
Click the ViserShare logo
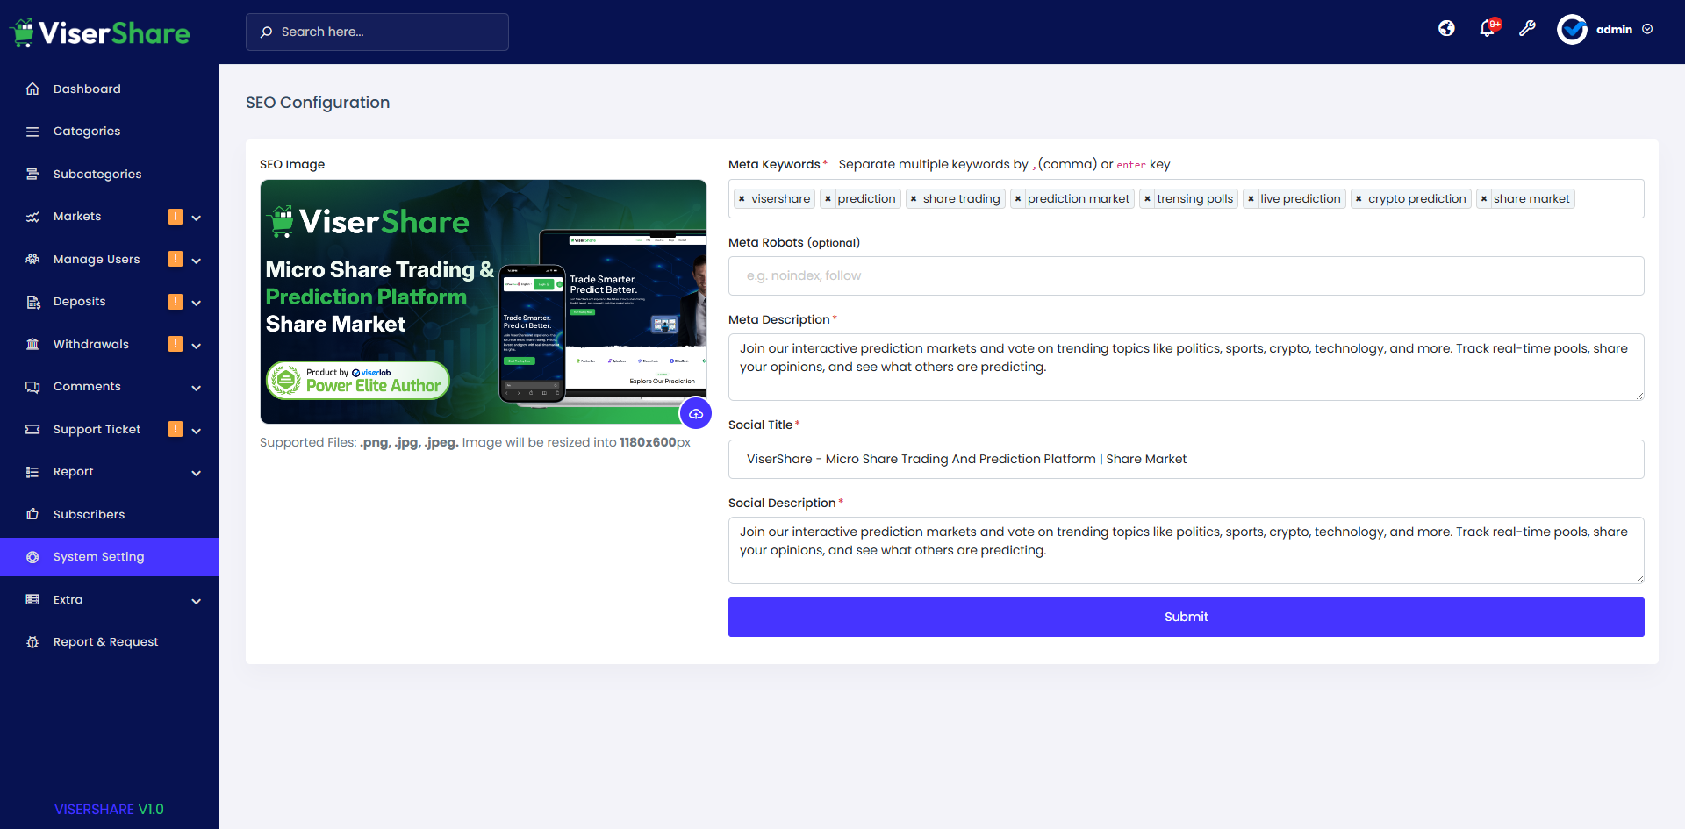click(100, 32)
